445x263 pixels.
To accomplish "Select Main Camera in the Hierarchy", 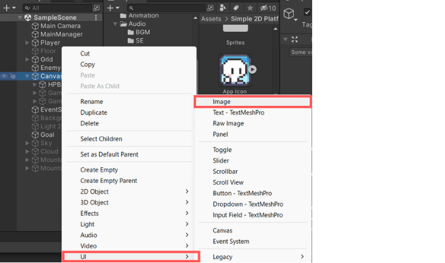I will pyautogui.click(x=61, y=26).
